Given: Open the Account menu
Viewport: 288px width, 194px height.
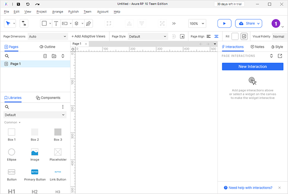Looking at the screenshot, I should pyautogui.click(x=103, y=12).
